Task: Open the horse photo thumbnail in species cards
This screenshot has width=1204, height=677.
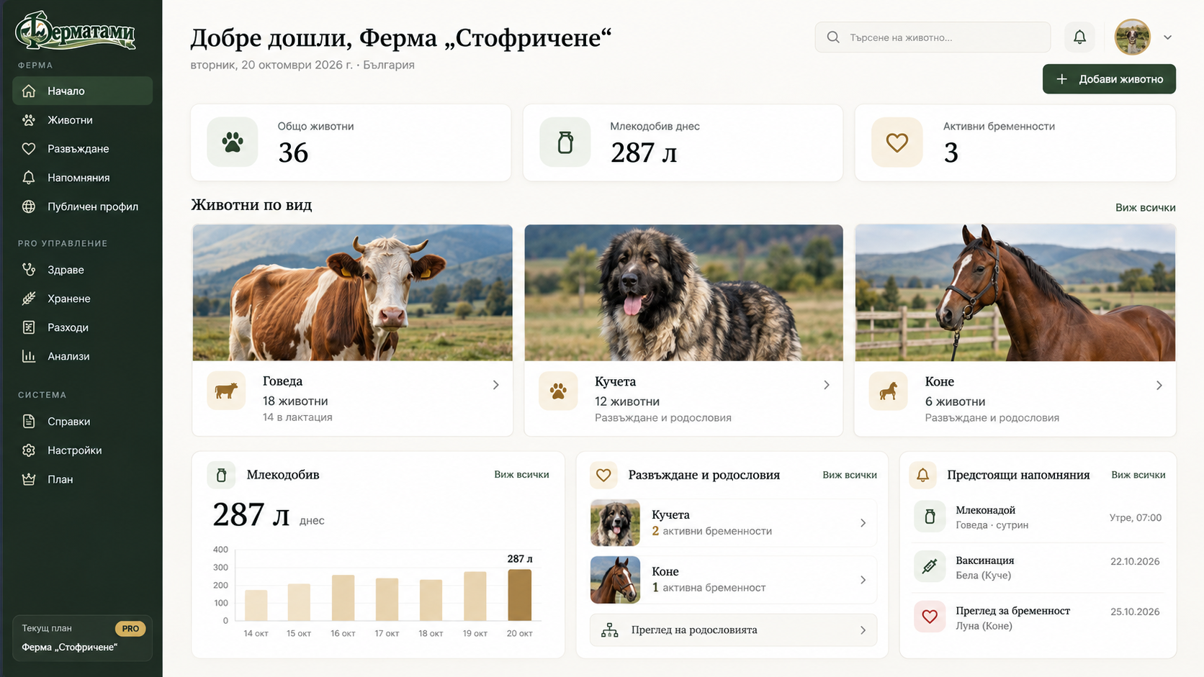Action: 1015,293
